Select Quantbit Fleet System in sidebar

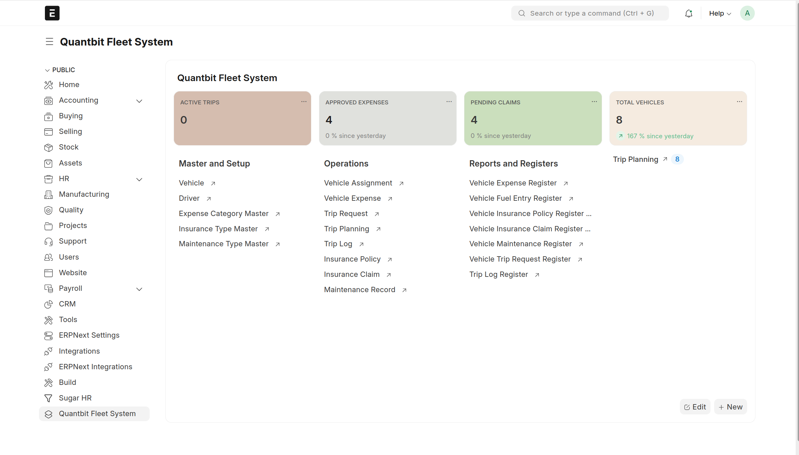click(x=97, y=414)
